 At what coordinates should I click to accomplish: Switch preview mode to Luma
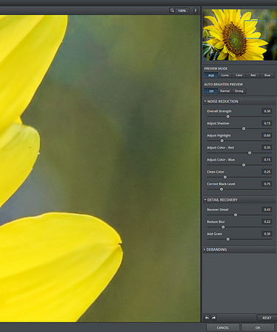coord(225,75)
